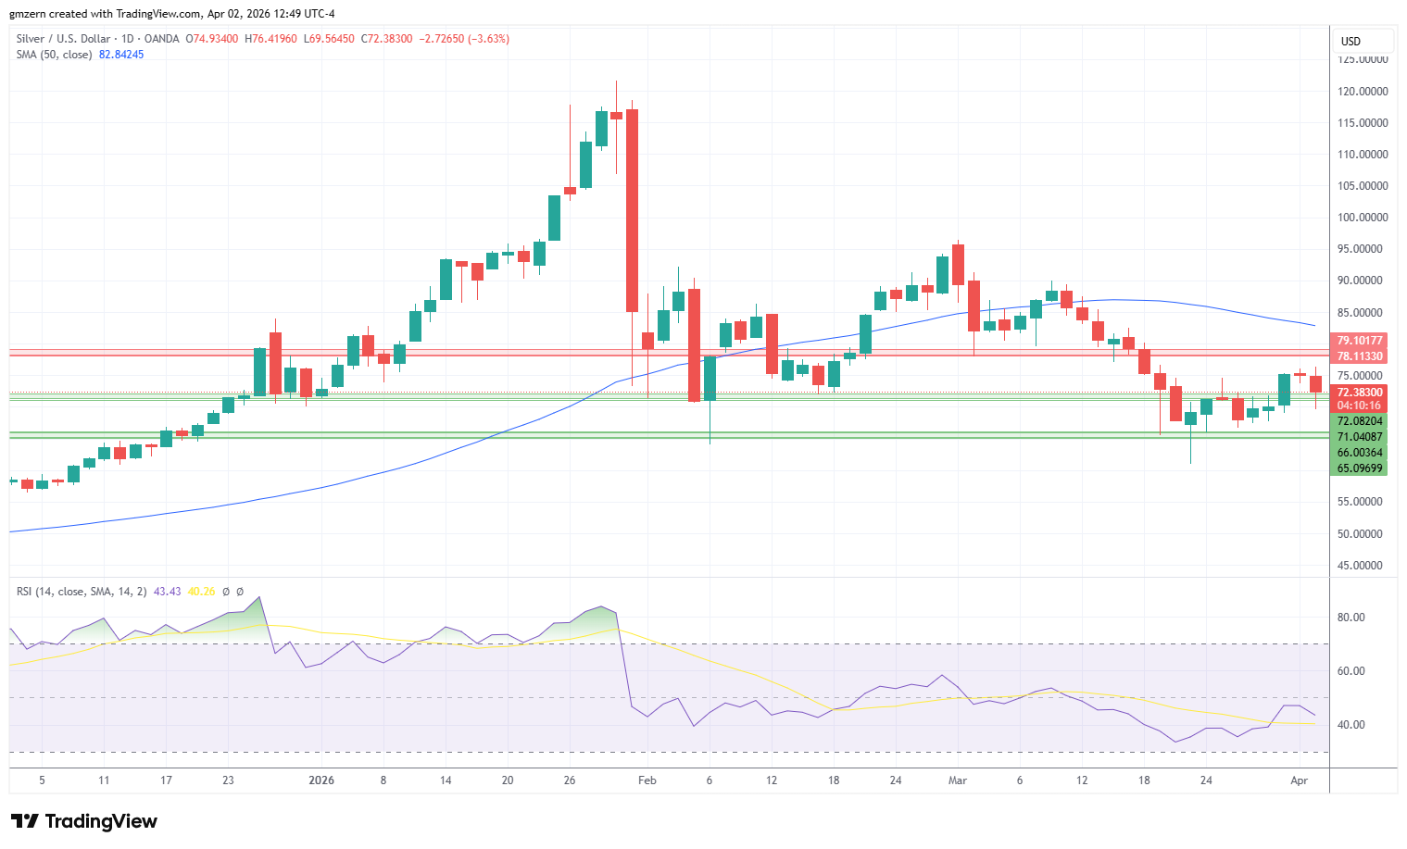Click the daily change −2.72650 (−3.63%)
Screen dimensions: 1407x849
point(464,39)
